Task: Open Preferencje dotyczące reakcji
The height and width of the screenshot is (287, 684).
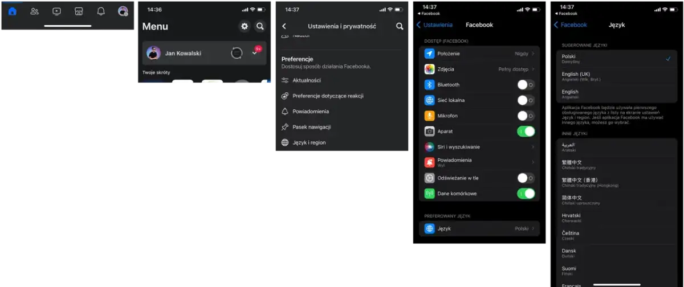Action: (x=342, y=96)
